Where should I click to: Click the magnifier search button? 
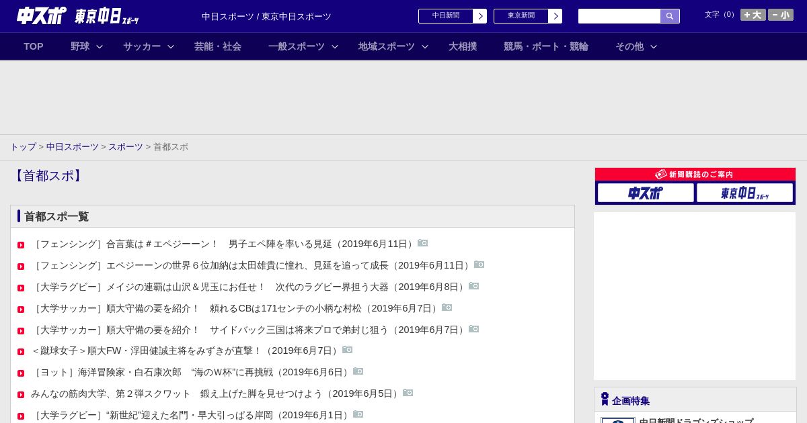click(670, 16)
